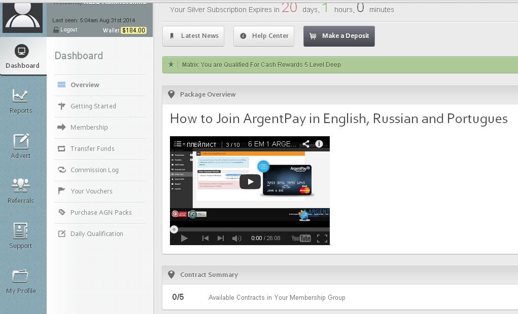The image size is (518, 314).
Task: Click 'Last seen: 5:04am Aug 31st 2014' text
Action: coord(93,20)
